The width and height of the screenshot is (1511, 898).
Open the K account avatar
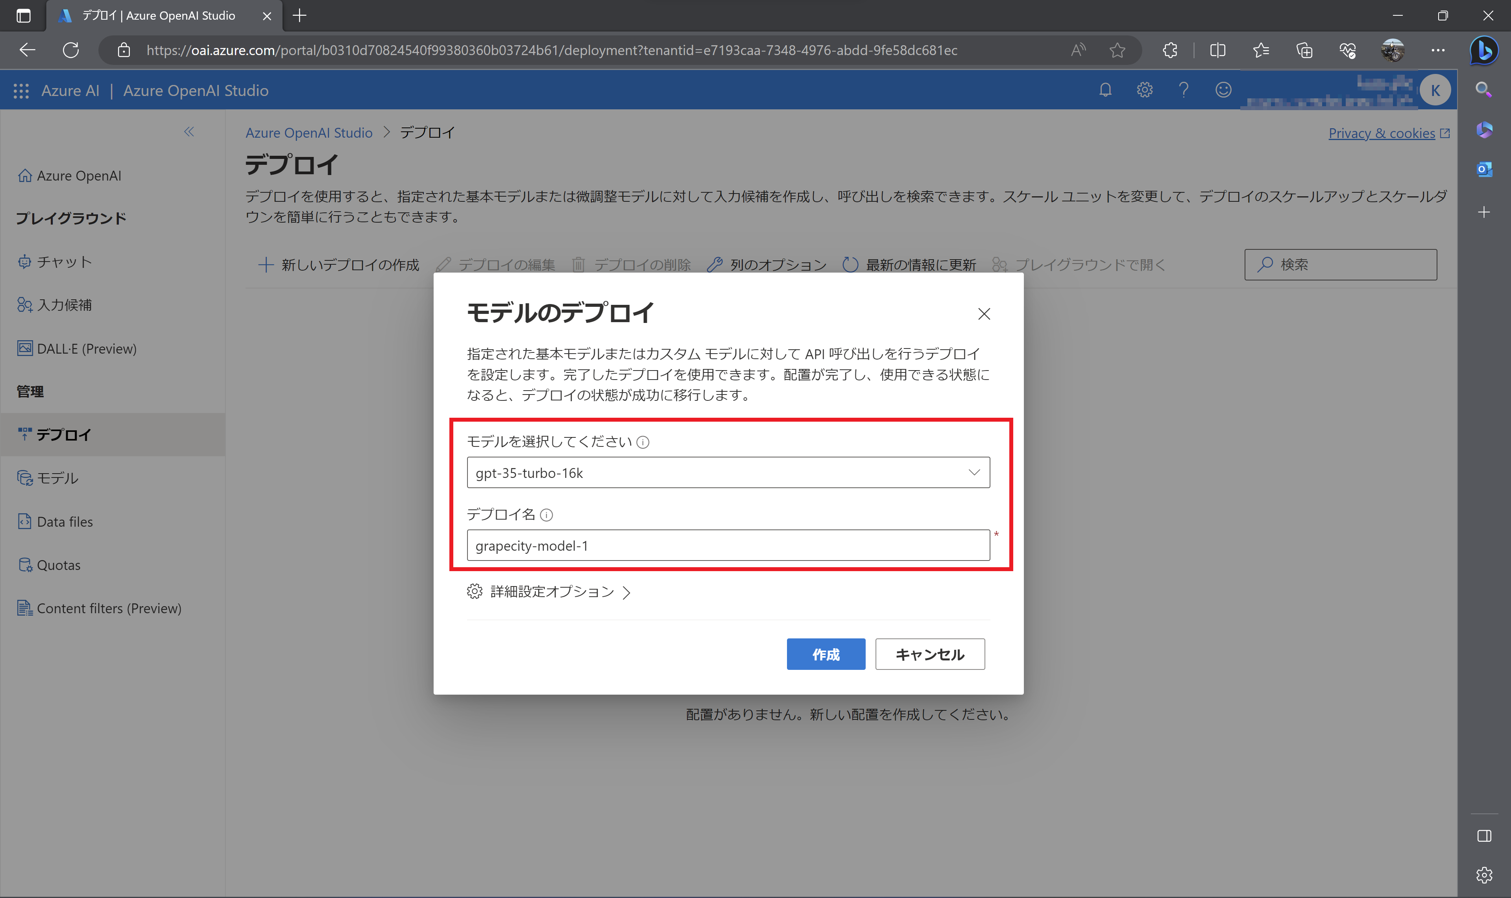[1435, 90]
